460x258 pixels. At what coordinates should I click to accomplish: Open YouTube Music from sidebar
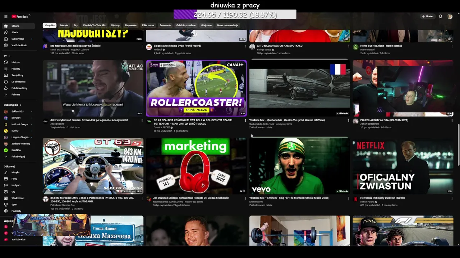point(19,45)
